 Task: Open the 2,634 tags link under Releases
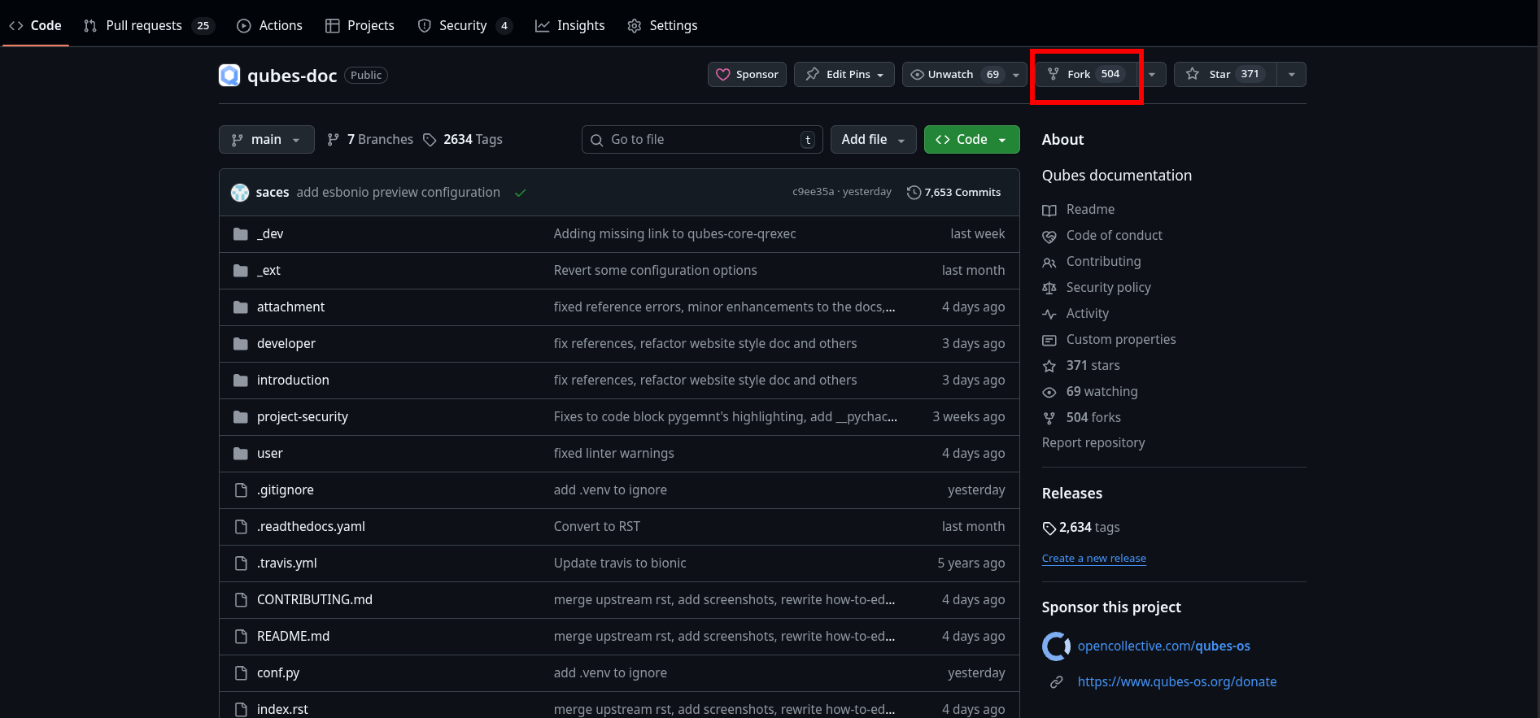[x=1081, y=528]
